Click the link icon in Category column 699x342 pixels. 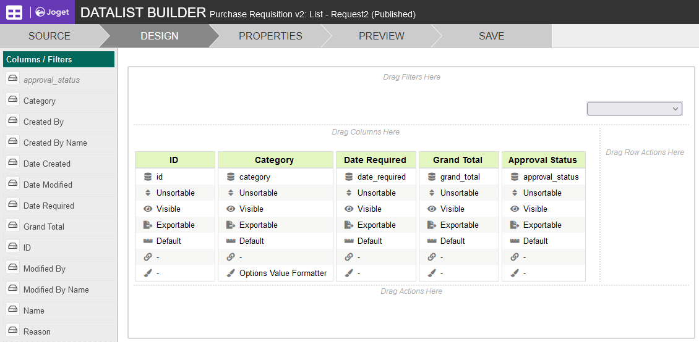(x=231, y=257)
